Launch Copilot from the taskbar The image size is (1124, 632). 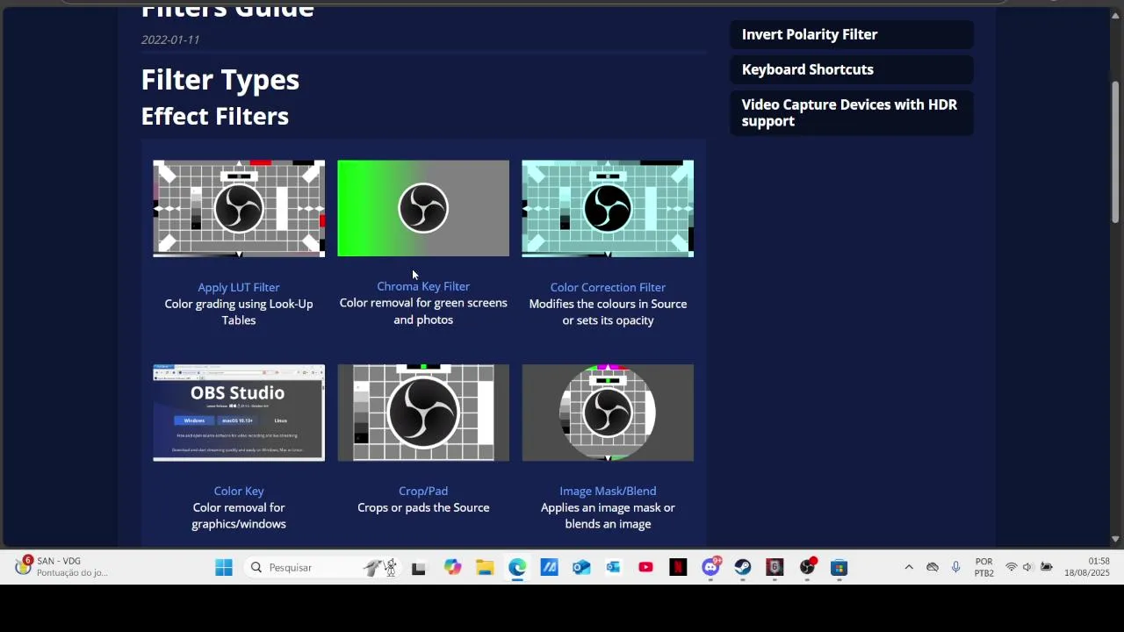(452, 568)
